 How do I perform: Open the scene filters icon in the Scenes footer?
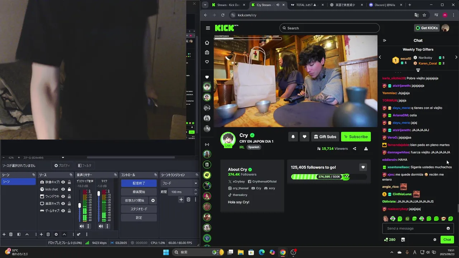(x=19, y=234)
